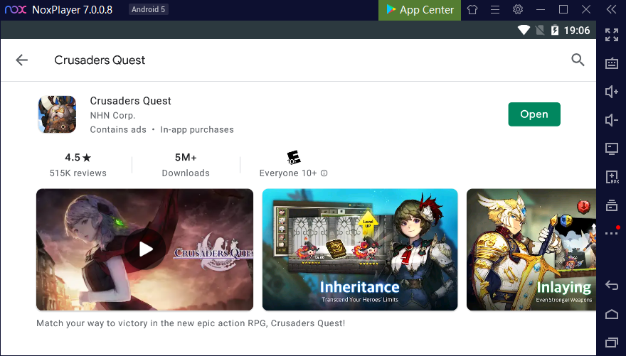Play the Crusaders Quest trailer video
The height and width of the screenshot is (356, 626).
145,249
